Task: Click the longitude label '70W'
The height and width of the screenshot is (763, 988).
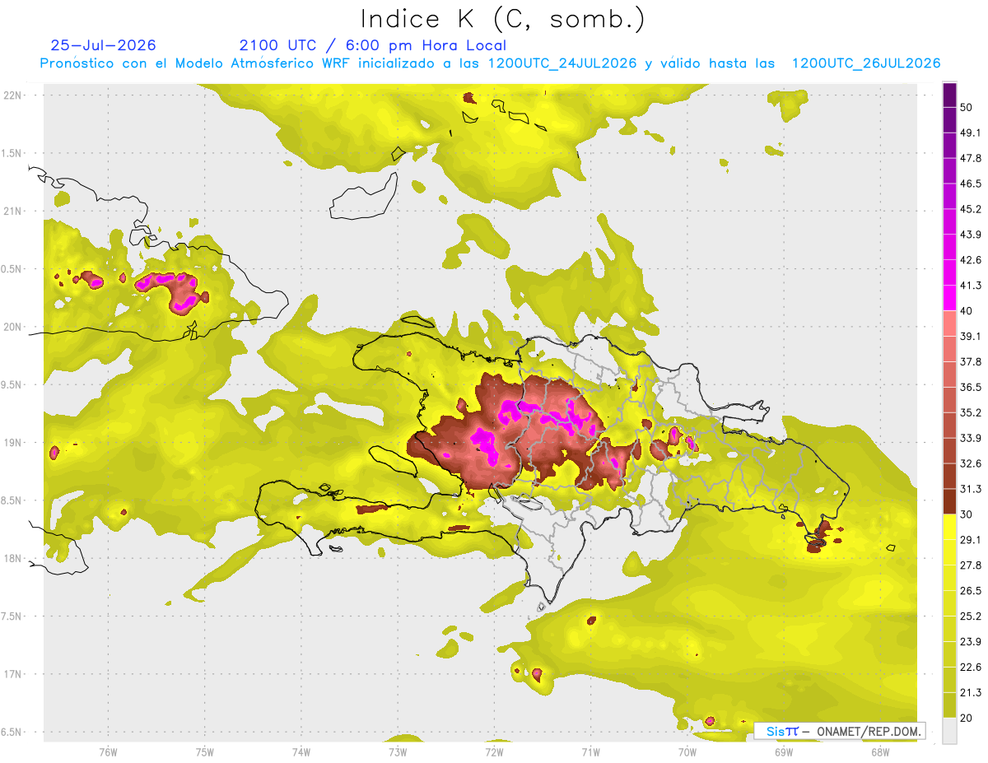Action: pos(687,752)
